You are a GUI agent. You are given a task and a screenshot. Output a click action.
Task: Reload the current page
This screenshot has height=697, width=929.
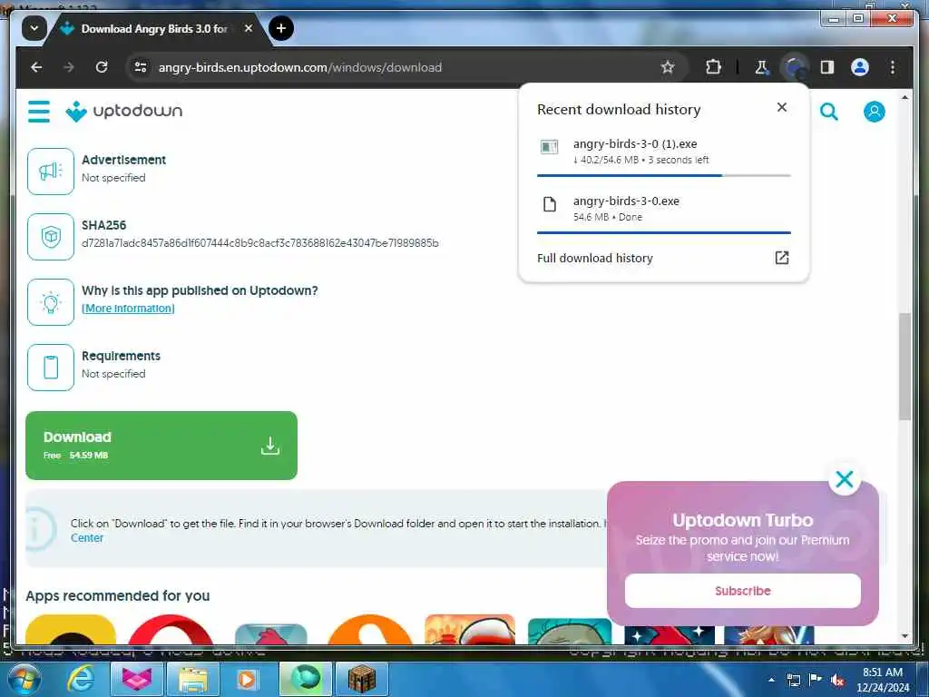click(x=102, y=67)
